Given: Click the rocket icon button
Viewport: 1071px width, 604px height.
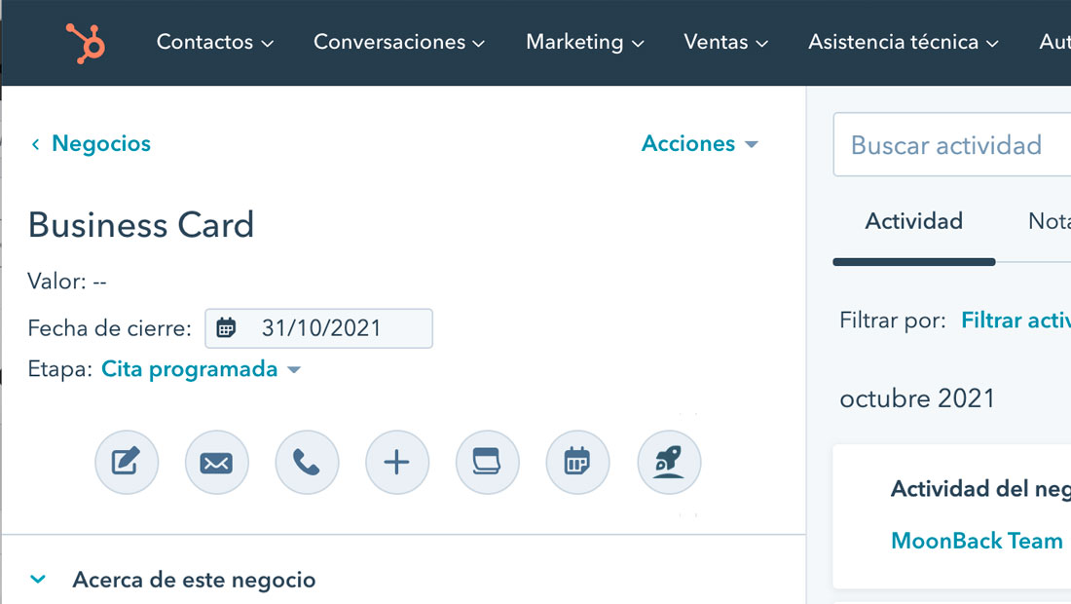Looking at the screenshot, I should [669, 462].
